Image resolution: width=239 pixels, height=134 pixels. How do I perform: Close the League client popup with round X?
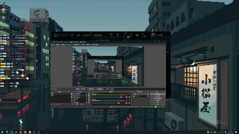tap(128, 37)
